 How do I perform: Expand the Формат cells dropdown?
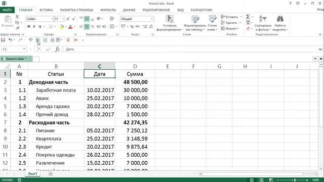[x=238, y=28]
